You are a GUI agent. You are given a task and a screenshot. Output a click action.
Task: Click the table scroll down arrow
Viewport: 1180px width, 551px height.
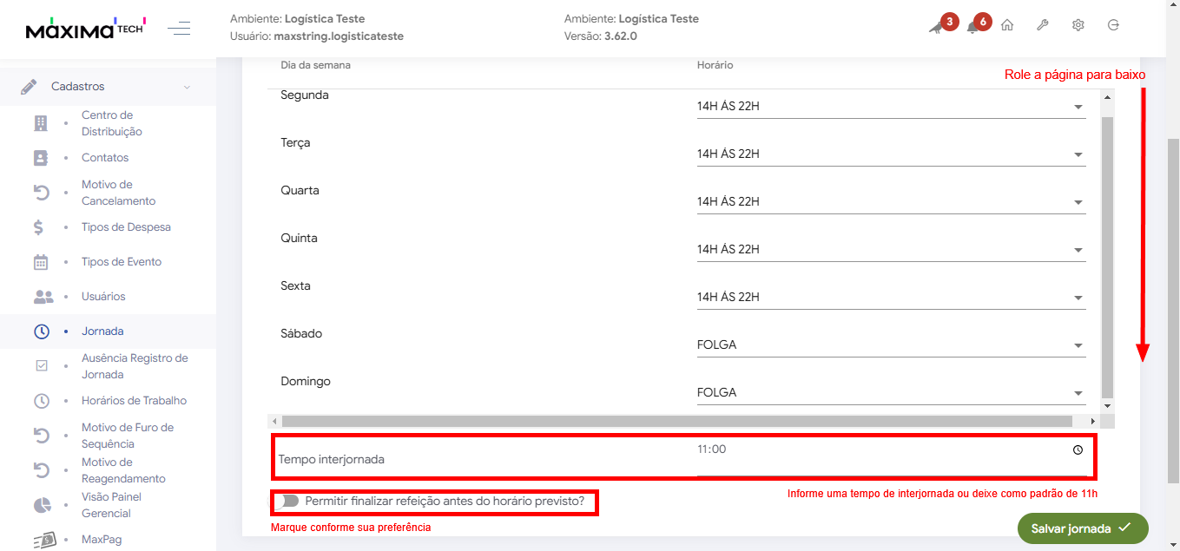click(x=1107, y=406)
